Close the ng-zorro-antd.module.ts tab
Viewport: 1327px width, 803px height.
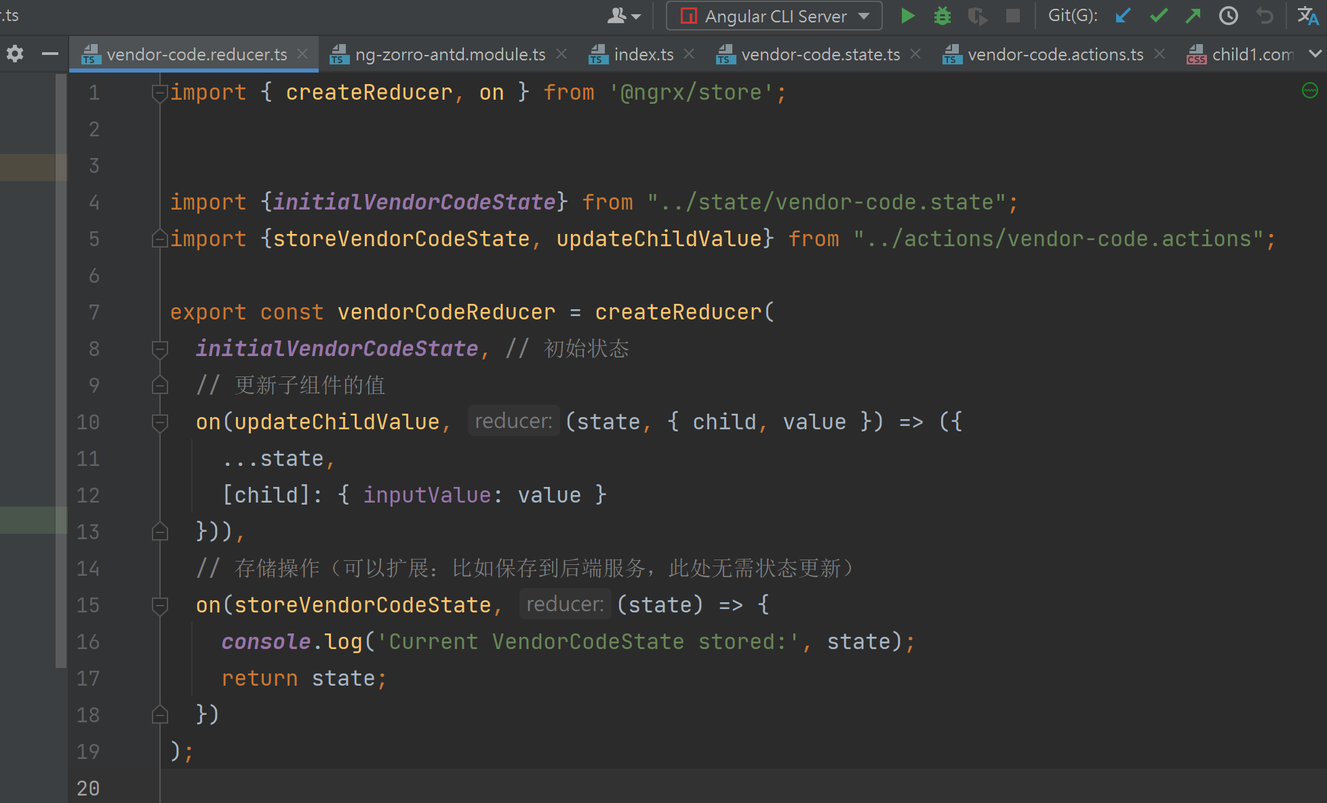pyautogui.click(x=561, y=54)
